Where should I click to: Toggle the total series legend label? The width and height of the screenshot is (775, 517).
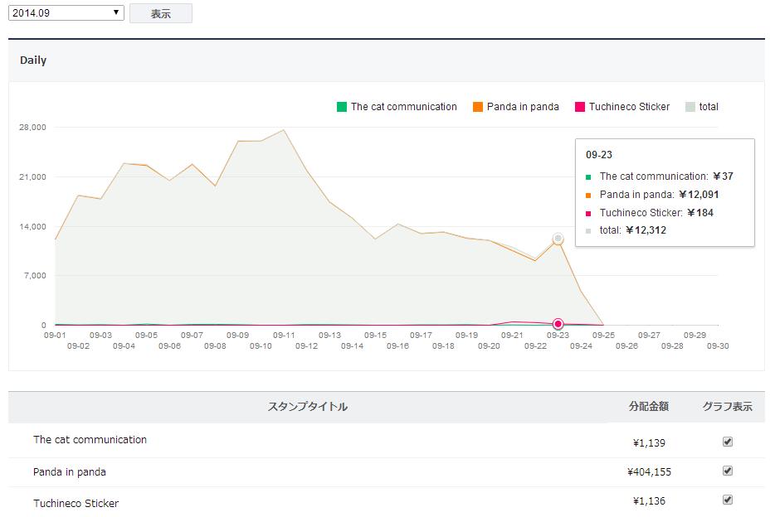pos(709,107)
